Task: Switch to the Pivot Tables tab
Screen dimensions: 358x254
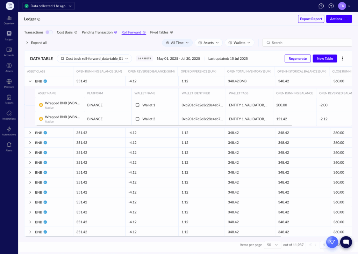Action: coord(159,32)
